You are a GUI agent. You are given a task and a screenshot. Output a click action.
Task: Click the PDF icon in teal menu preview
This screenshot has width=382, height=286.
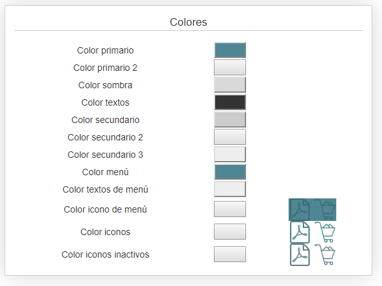pyautogui.click(x=300, y=210)
